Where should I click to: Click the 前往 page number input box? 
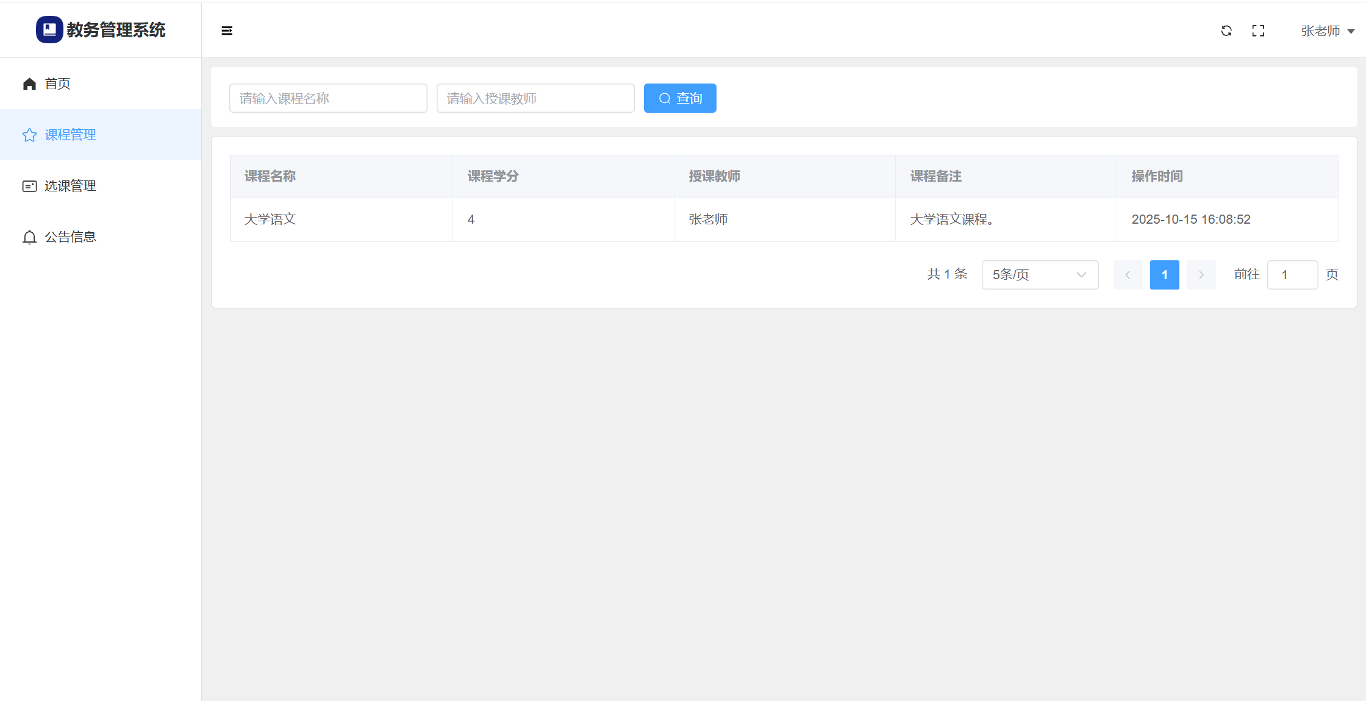(x=1292, y=275)
